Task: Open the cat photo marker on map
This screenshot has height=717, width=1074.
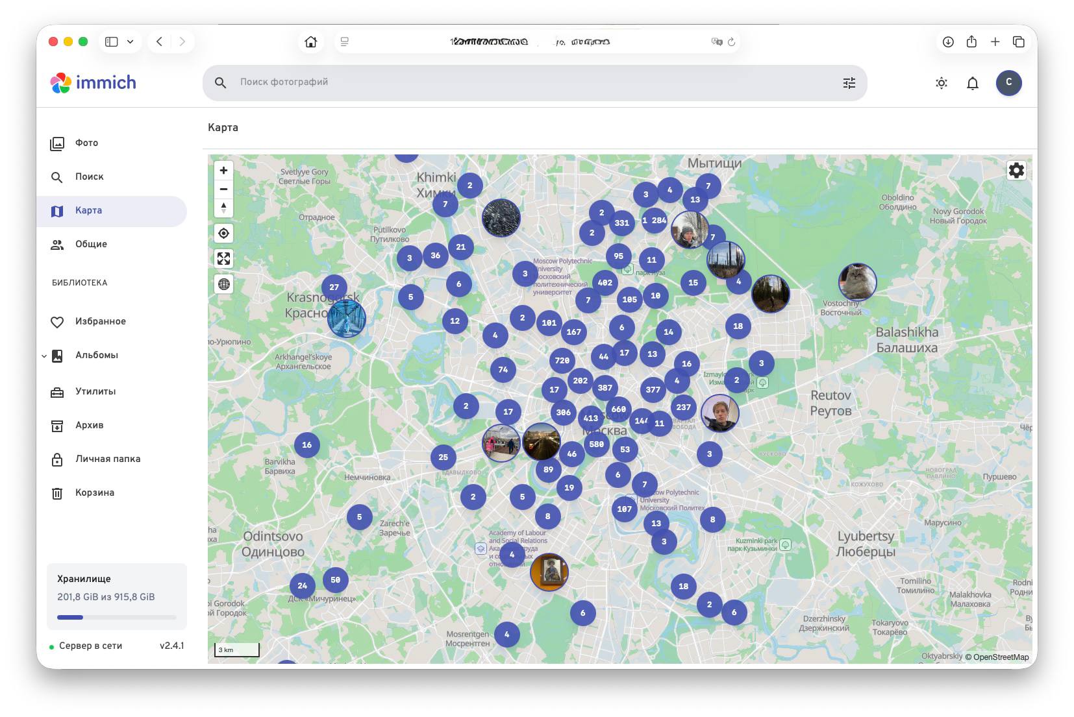Action: (x=858, y=282)
